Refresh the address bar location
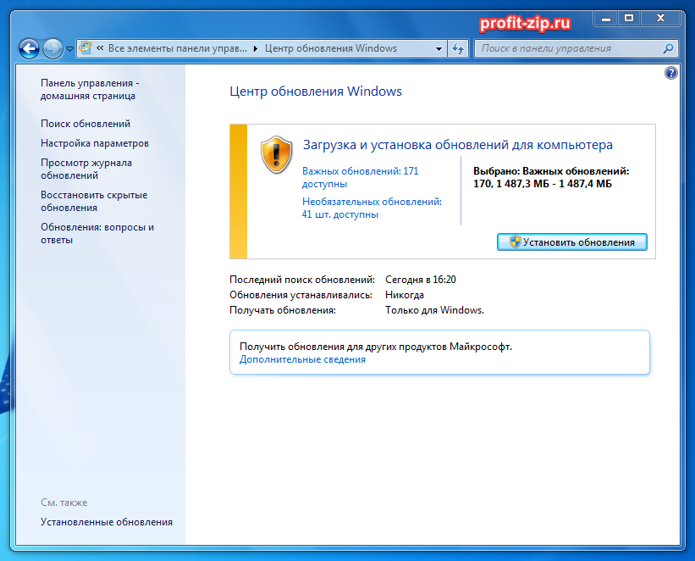This screenshot has height=561, width=695. coord(458,48)
